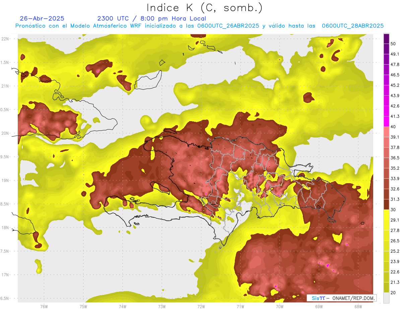
Task: Click the colorbar value '33.9'
Action: [x=395, y=178]
